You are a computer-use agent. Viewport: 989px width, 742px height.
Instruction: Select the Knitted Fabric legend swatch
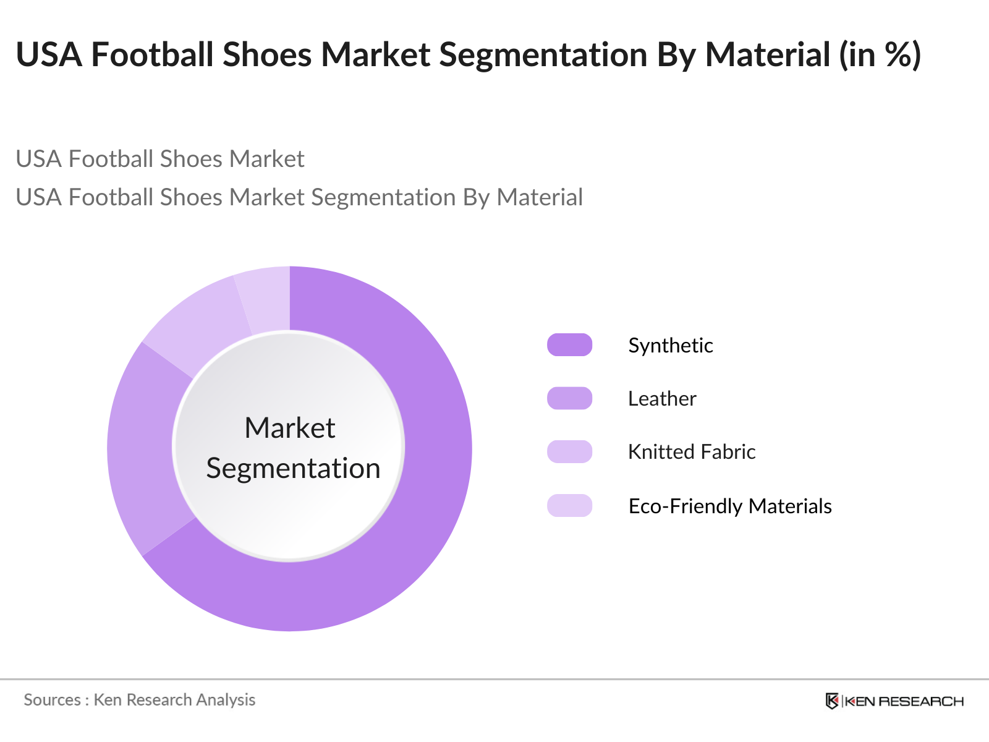point(569,451)
